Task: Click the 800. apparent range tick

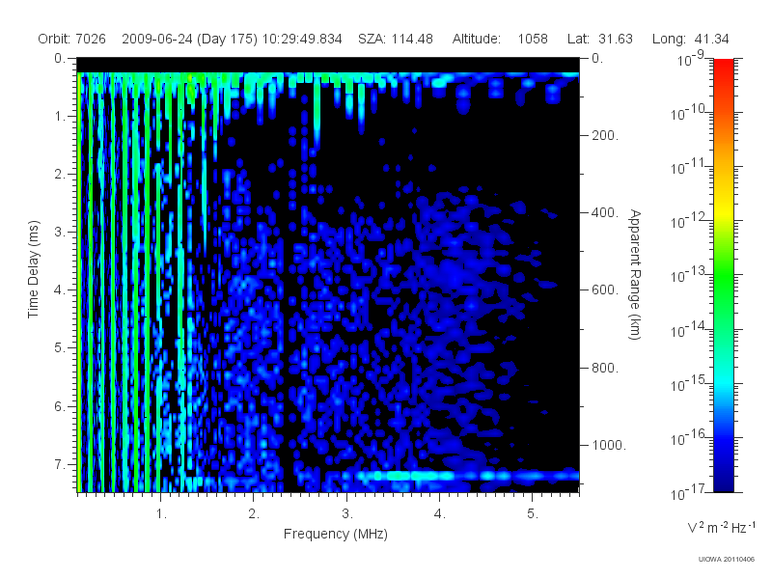Action: click(605, 368)
